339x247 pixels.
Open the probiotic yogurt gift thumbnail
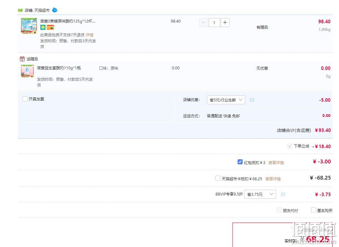pyautogui.click(x=27, y=71)
